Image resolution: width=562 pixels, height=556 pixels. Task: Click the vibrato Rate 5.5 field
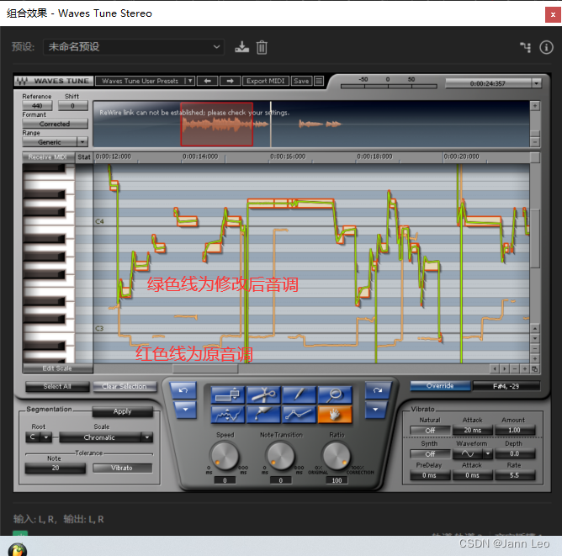515,475
